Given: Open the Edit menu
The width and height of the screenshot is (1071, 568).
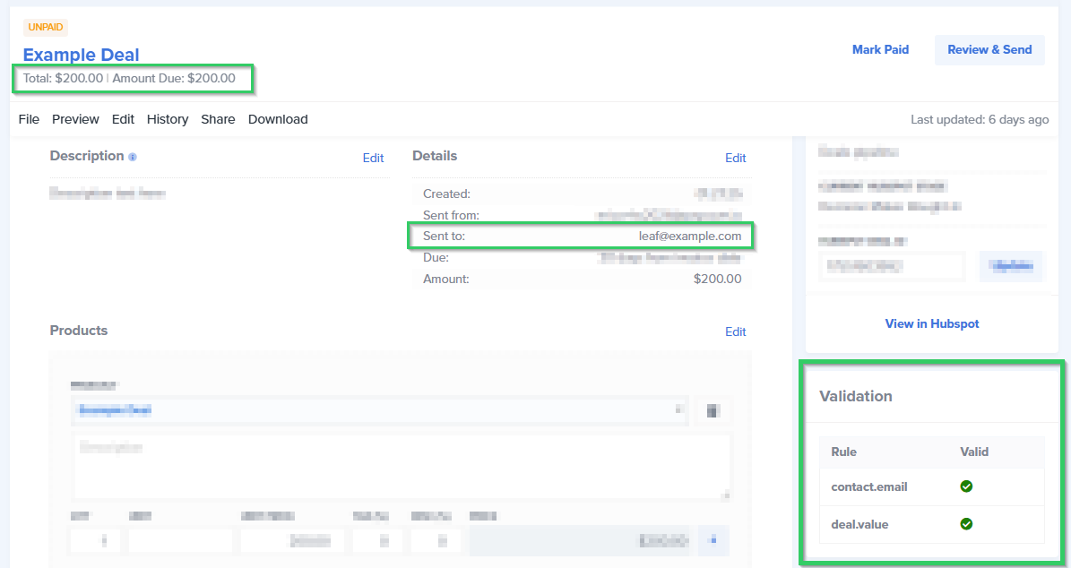Looking at the screenshot, I should (x=123, y=119).
